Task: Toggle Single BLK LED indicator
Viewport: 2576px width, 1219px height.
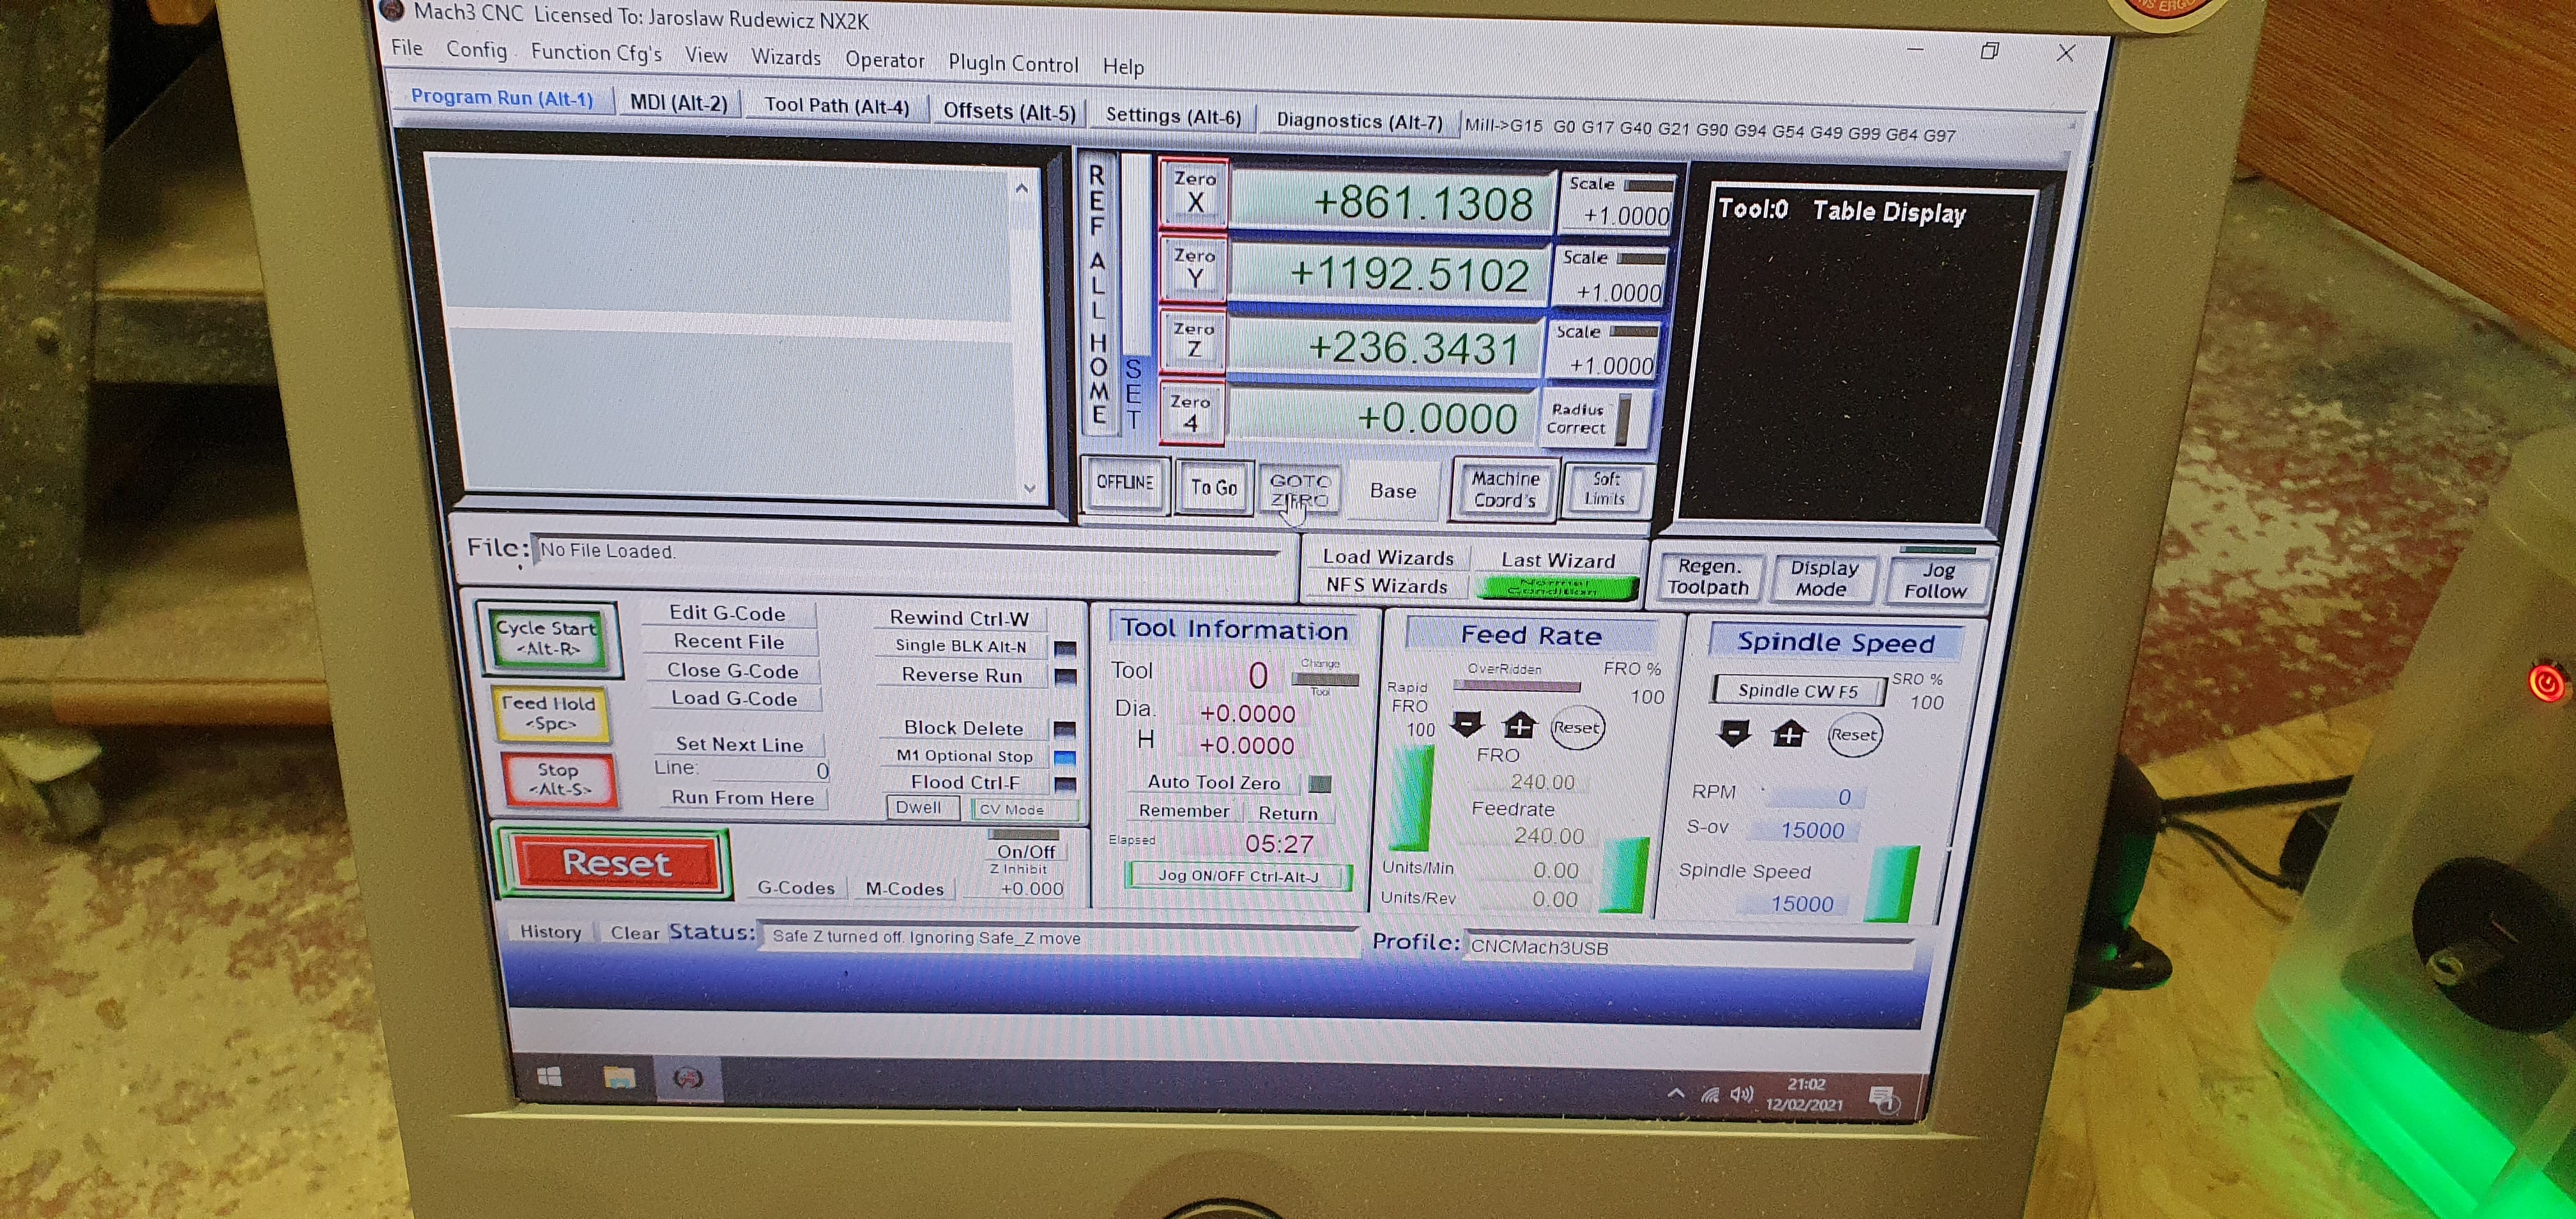Action: tap(1065, 648)
